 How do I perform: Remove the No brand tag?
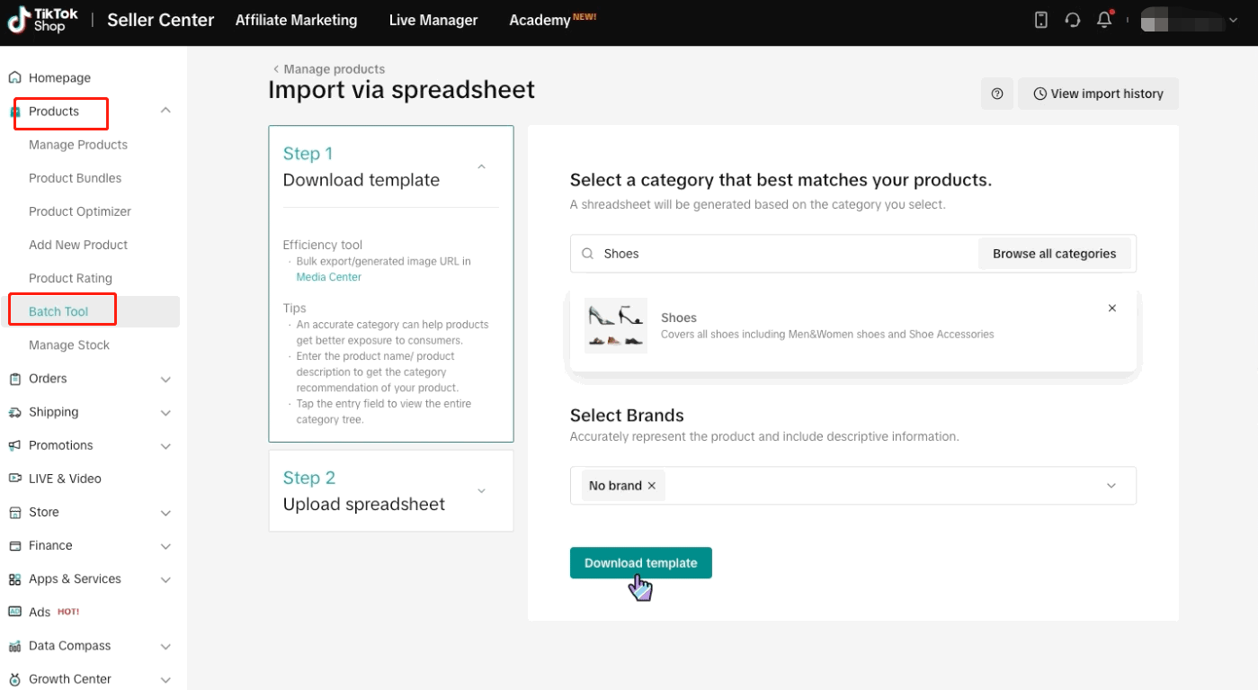652,486
